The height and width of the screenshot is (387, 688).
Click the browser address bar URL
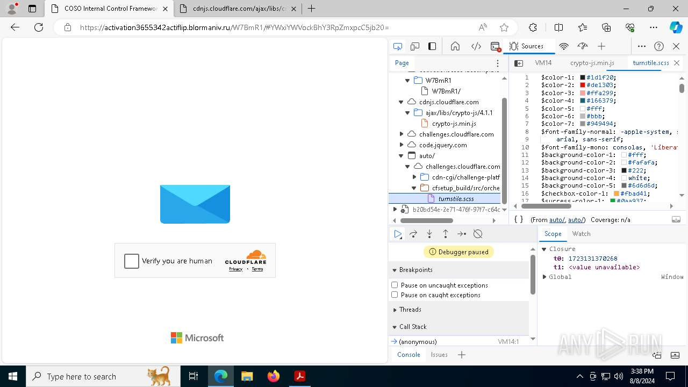point(234,27)
